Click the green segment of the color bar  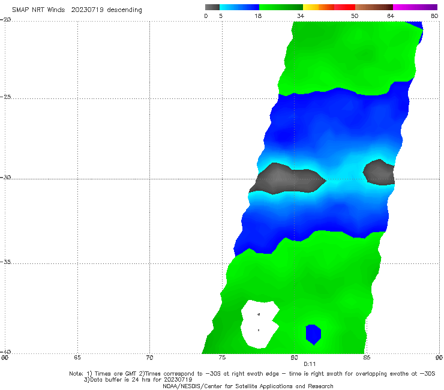281,7
